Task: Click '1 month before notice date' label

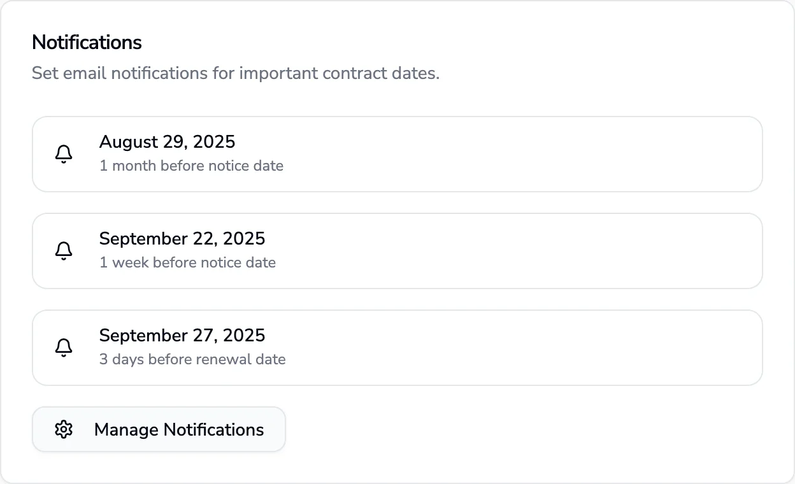Action: (191, 166)
